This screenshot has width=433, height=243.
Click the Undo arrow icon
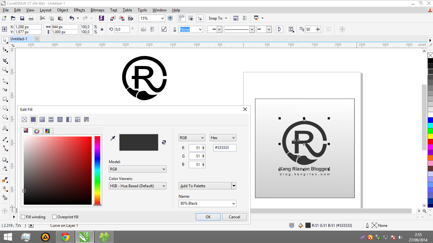[72, 18]
